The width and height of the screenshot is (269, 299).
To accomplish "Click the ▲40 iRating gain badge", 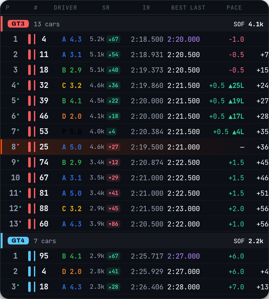I will click(x=113, y=70).
